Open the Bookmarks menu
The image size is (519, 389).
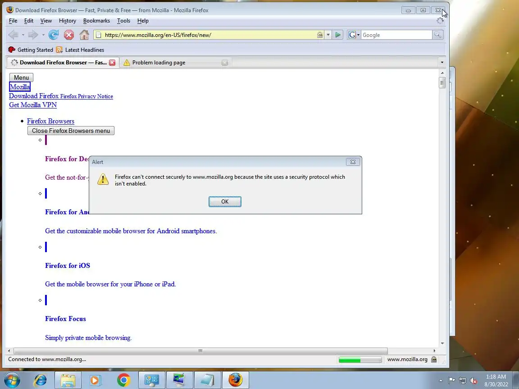point(97,21)
